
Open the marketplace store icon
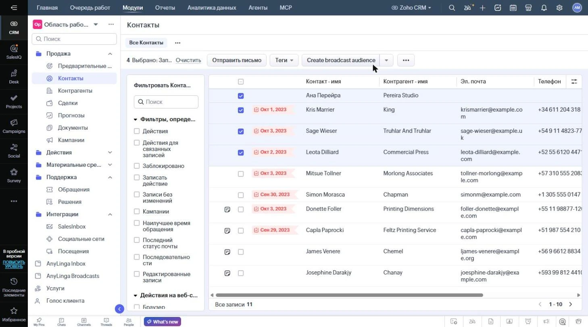[x=528, y=8]
